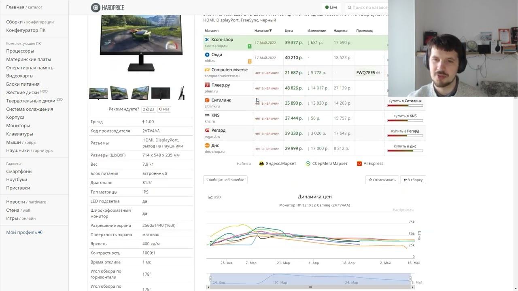This screenshot has width=518, height=291.
Task: Click the Xcom-shop store icon
Action: click(x=207, y=40)
